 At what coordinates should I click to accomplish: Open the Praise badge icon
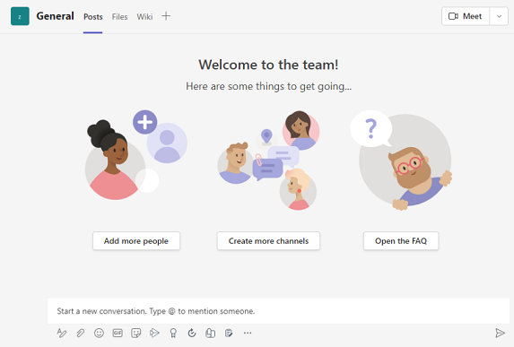tap(173, 333)
